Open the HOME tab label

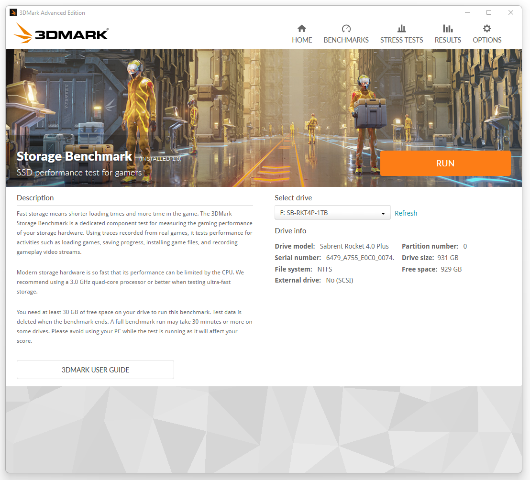302,40
